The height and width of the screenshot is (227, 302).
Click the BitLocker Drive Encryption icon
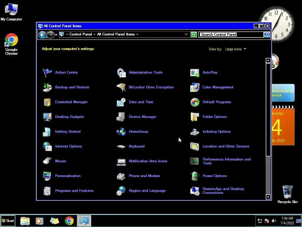121,87
